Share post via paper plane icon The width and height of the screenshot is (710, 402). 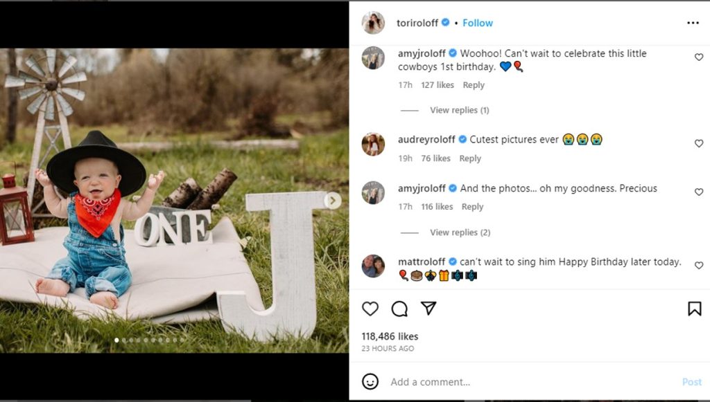click(428, 309)
